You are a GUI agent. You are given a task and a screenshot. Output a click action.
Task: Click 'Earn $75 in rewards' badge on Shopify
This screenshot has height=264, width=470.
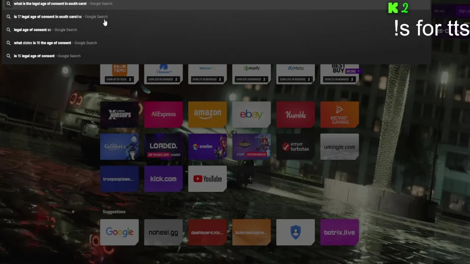tap(251, 79)
